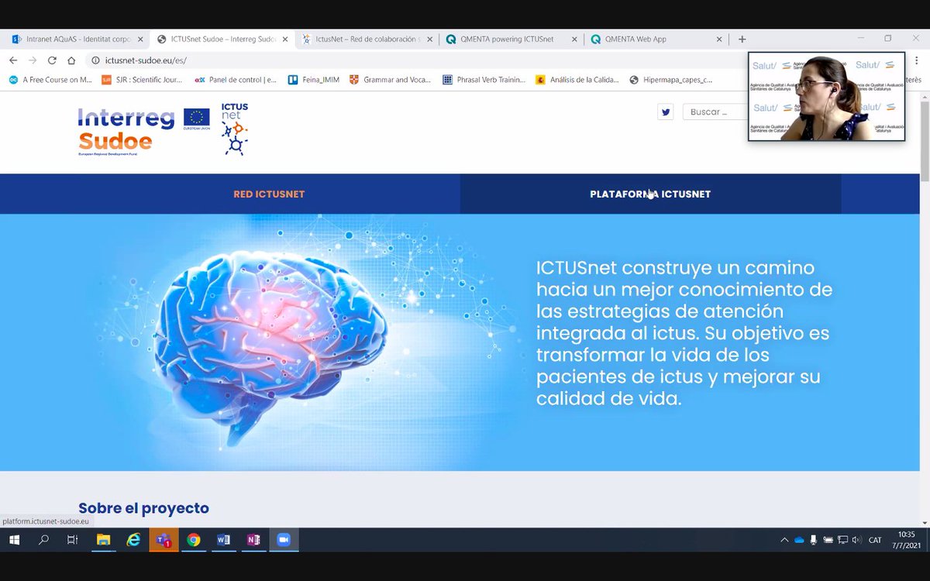This screenshot has width=930, height=581.
Task: Open Windows Start menu
Action: coord(14,540)
